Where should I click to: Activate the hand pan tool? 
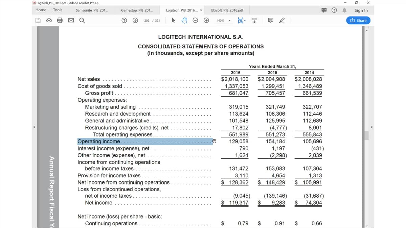[184, 20]
